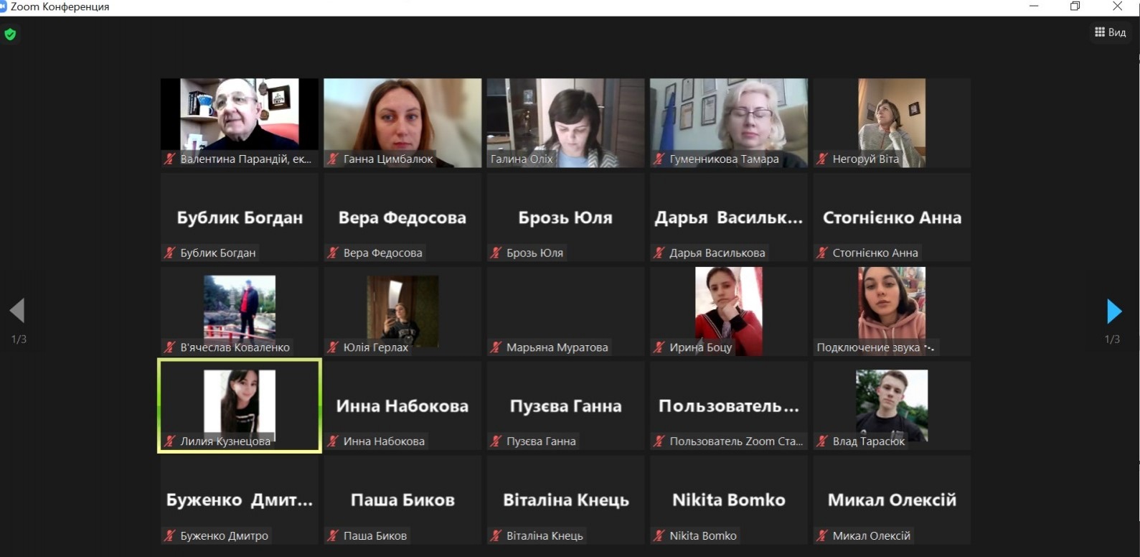Click muted mic icon beside Вера Федосова label
Viewport: 1140px width, 557px height.
(333, 253)
